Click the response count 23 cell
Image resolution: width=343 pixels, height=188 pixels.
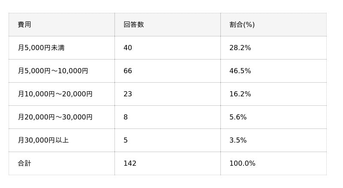point(128,94)
